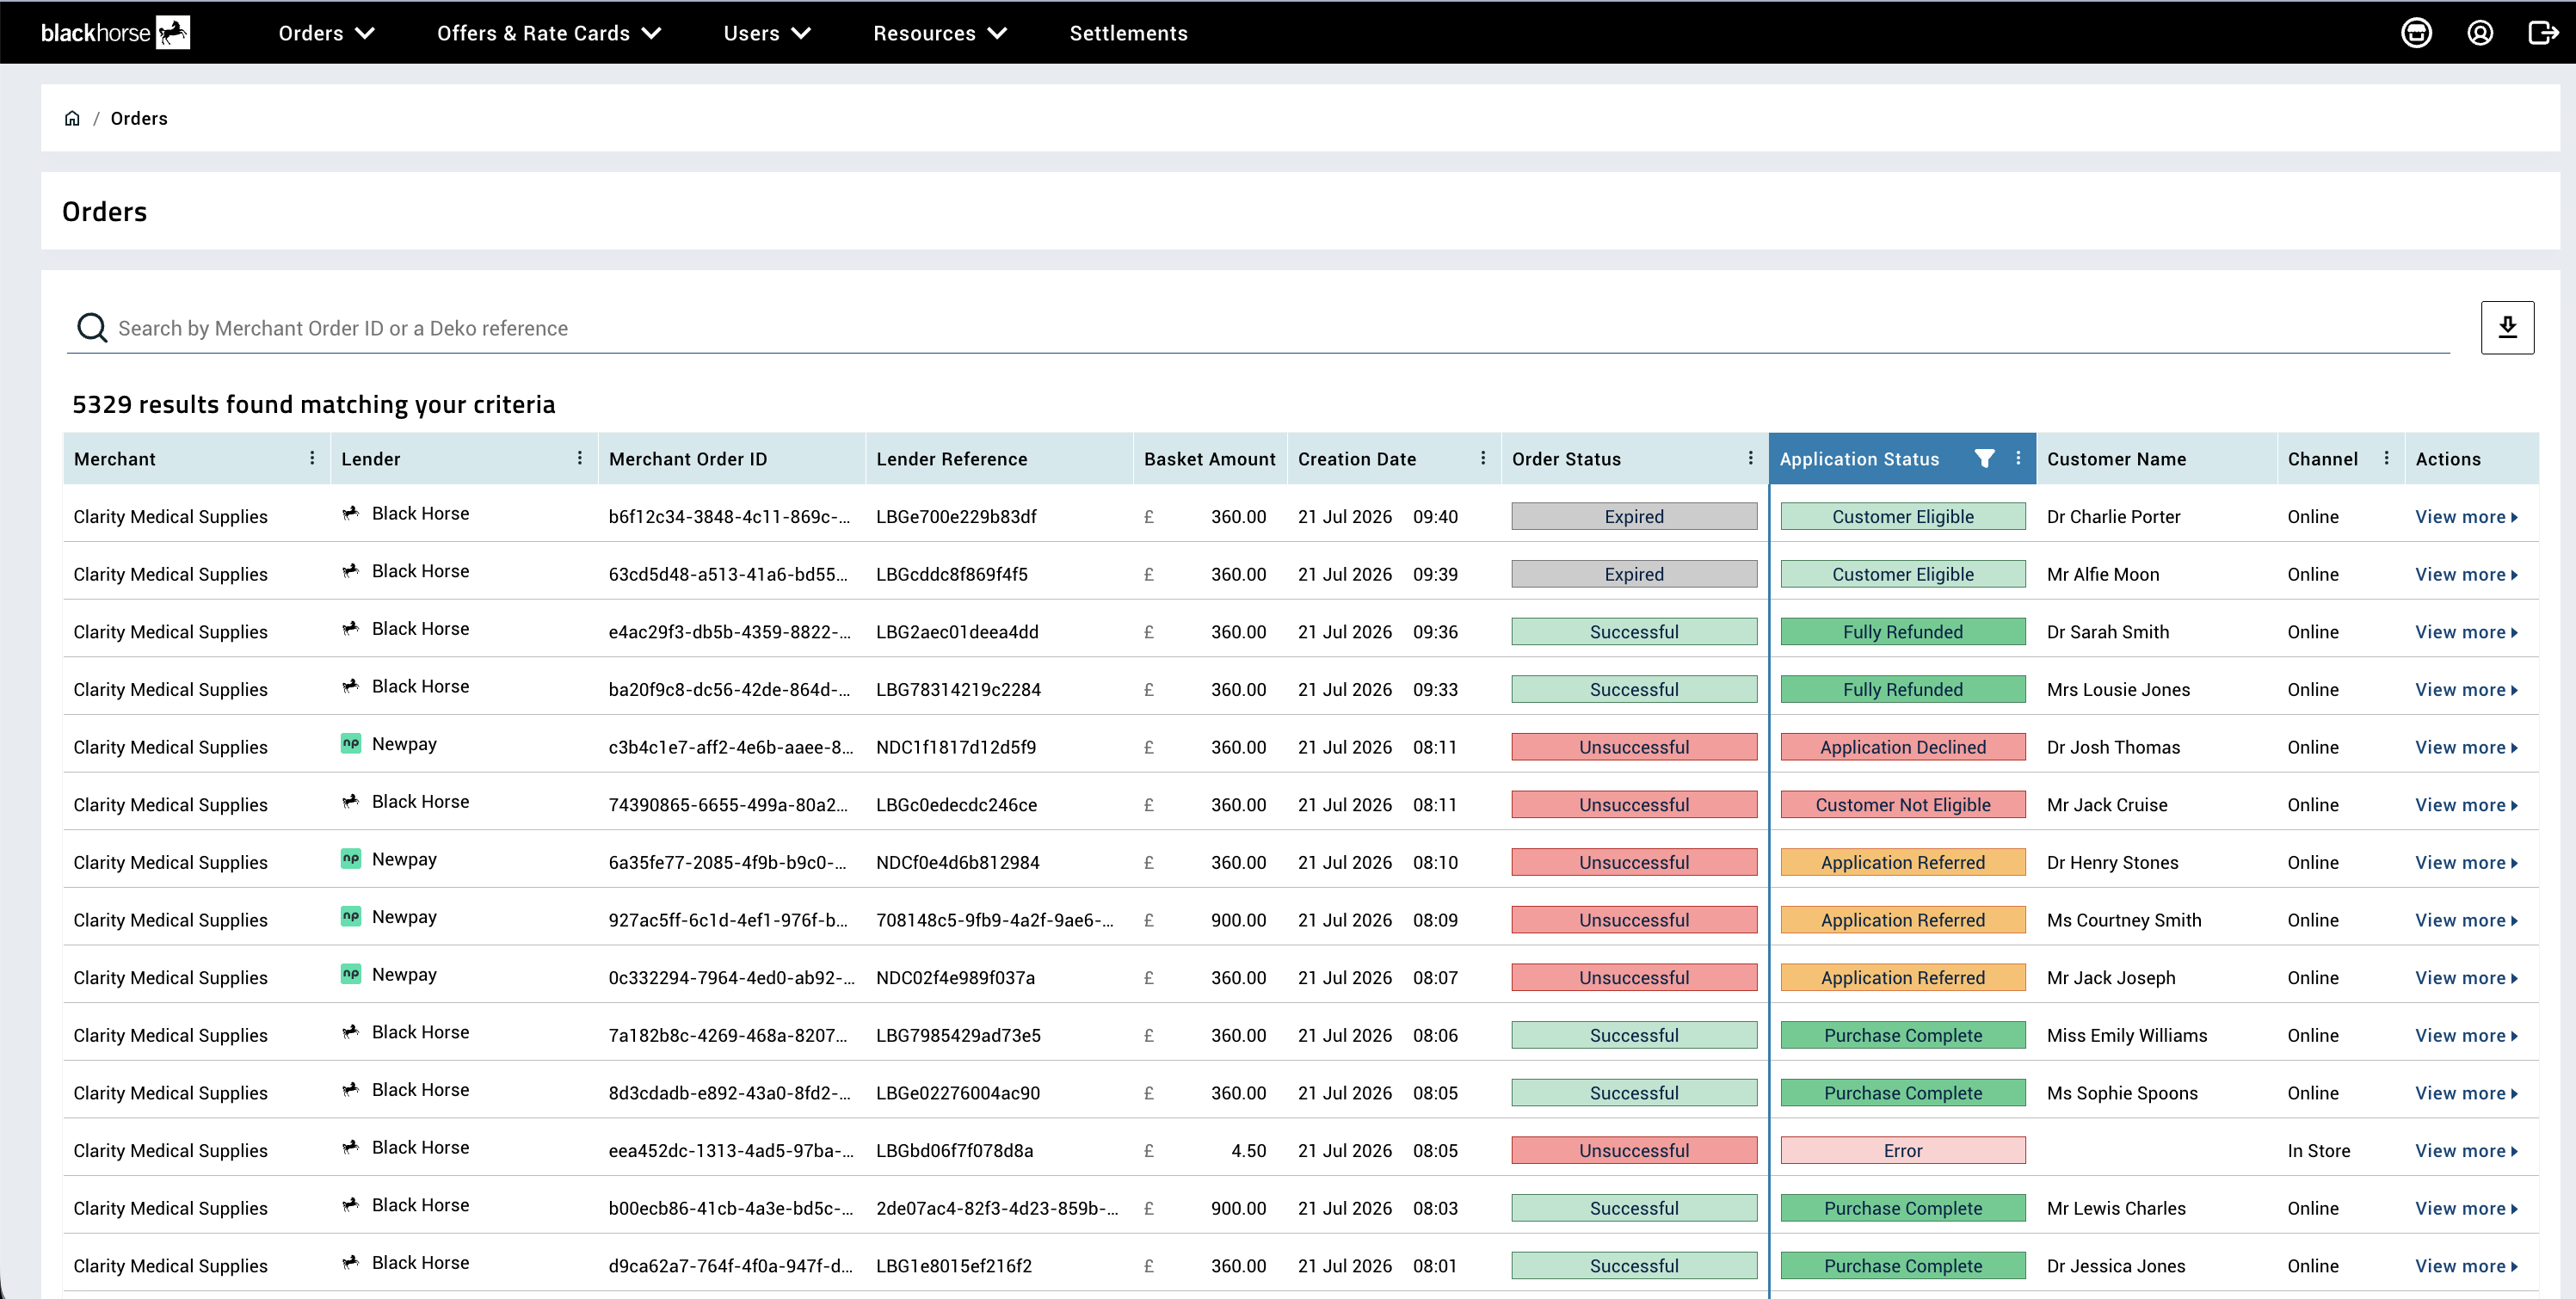This screenshot has height=1299, width=2576.
Task: Focus the Merchant Order ID search field
Action: click(x=1258, y=328)
